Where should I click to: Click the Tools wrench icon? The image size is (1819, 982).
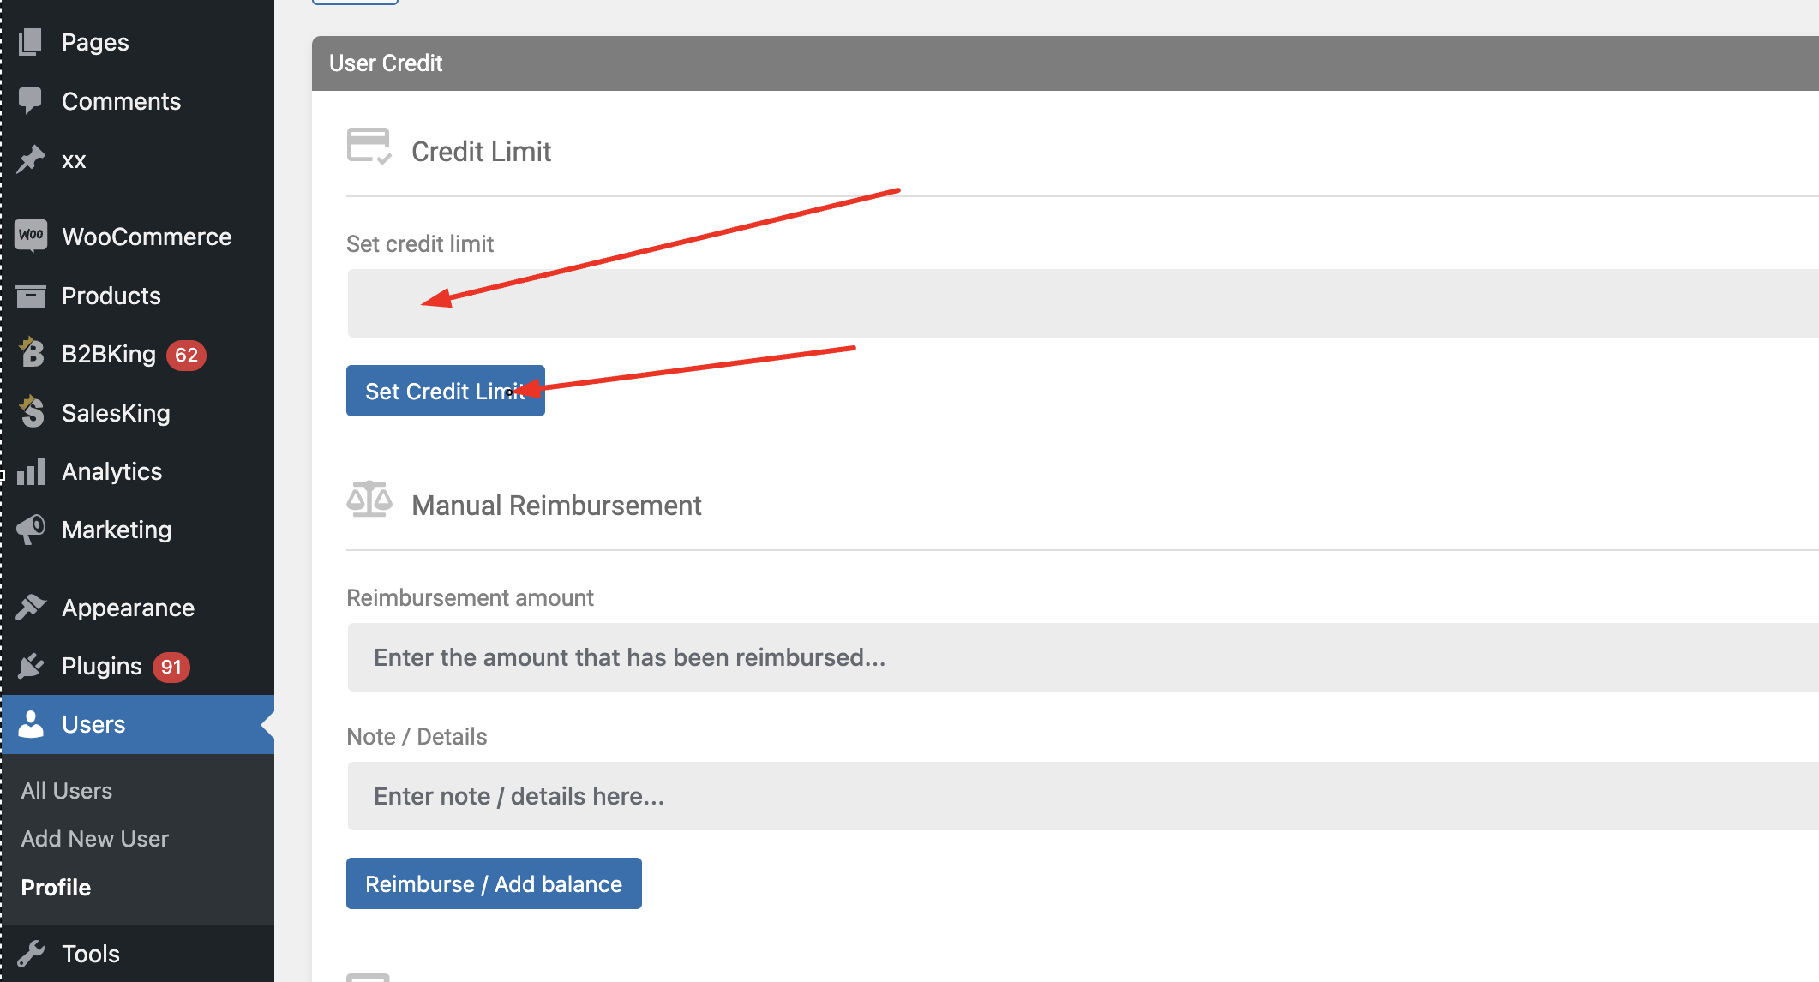tap(31, 953)
